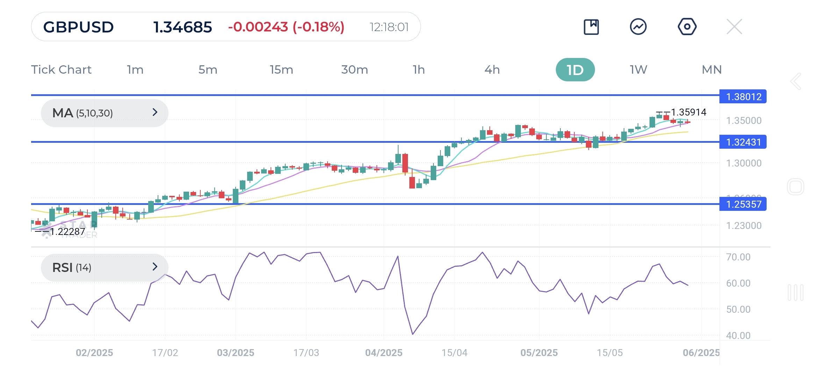Select the 15m timeframe
The image size is (818, 377).
[x=282, y=69]
